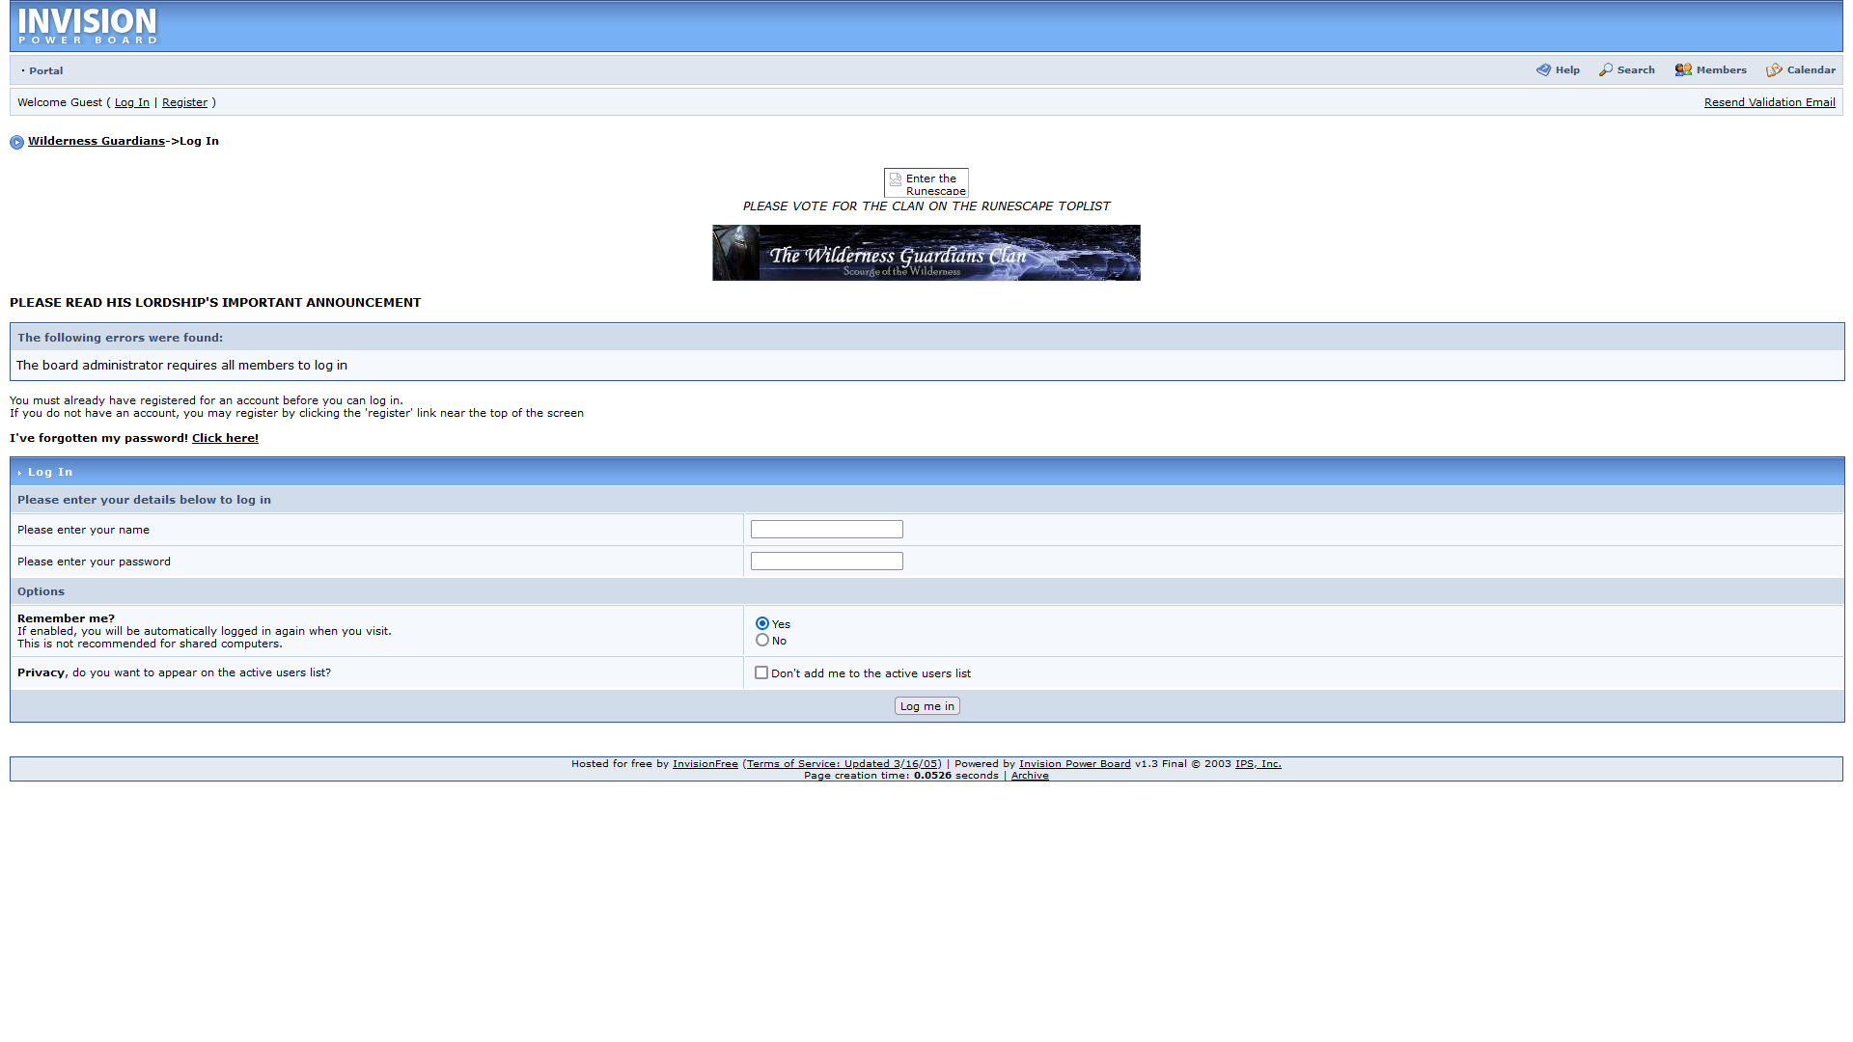Click the blue breadcrumb arrow icon
Screen dimensions: 1853x1042
tap(16, 142)
